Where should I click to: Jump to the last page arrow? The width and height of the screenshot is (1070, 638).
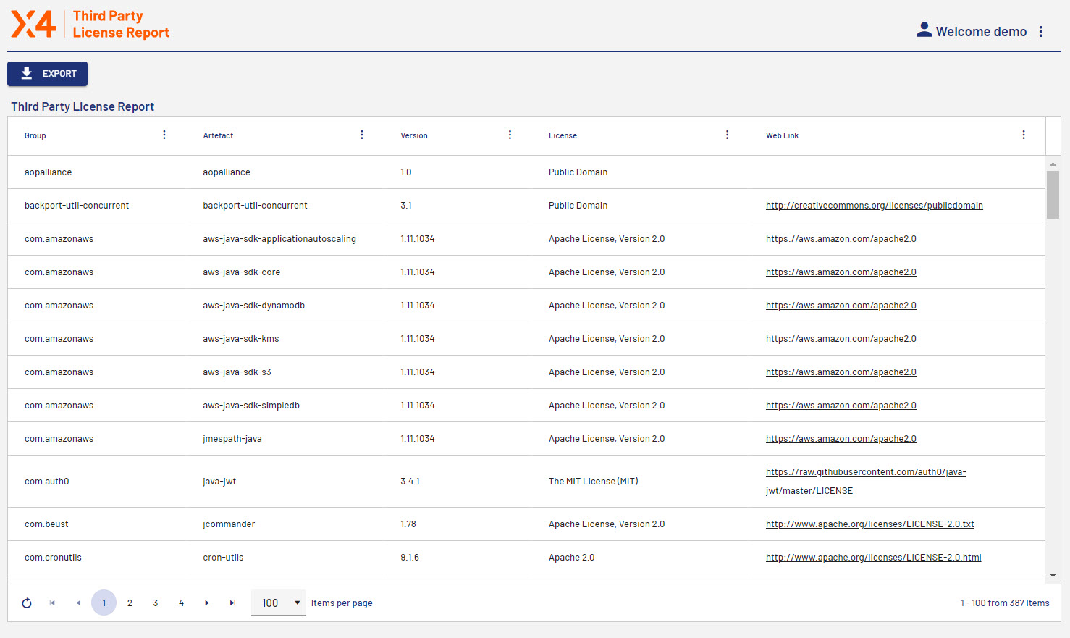pos(232,603)
